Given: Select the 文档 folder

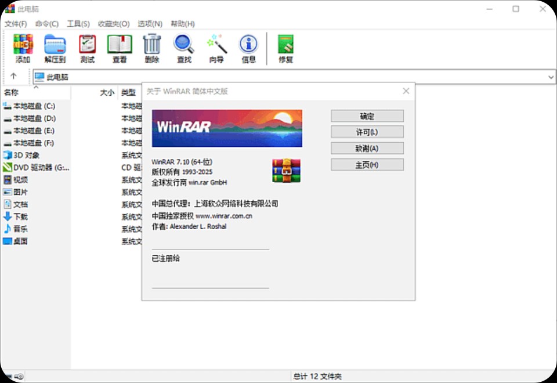Looking at the screenshot, I should pos(16,204).
